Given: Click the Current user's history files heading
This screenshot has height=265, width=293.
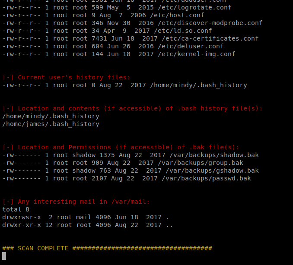Looking at the screenshot, I should click(67, 77).
